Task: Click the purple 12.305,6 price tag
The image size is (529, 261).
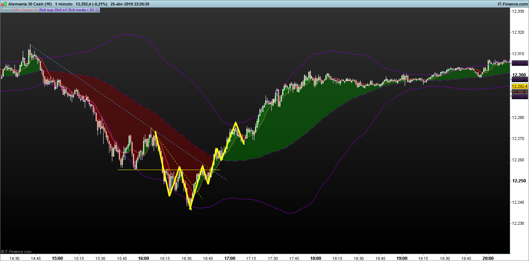Action: pos(520,63)
